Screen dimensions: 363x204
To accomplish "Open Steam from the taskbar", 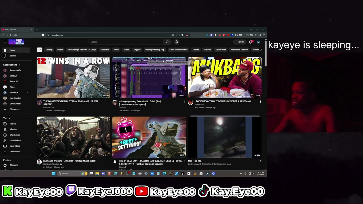I will (x=207, y=173).
